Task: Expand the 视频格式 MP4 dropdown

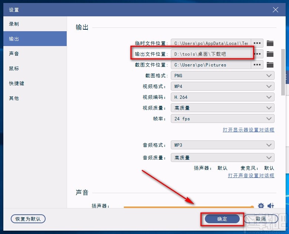Action: point(222,86)
